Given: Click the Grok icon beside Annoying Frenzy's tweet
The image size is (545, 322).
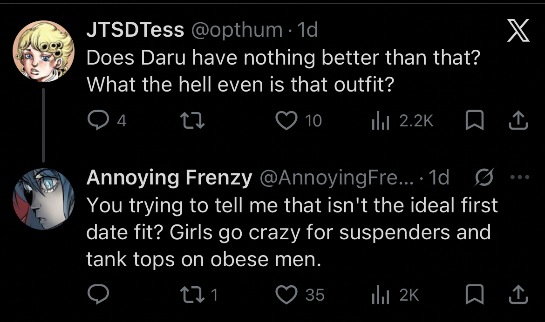Looking at the screenshot, I should (x=483, y=178).
